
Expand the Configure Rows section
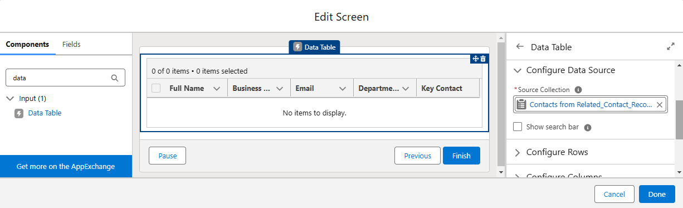point(518,152)
